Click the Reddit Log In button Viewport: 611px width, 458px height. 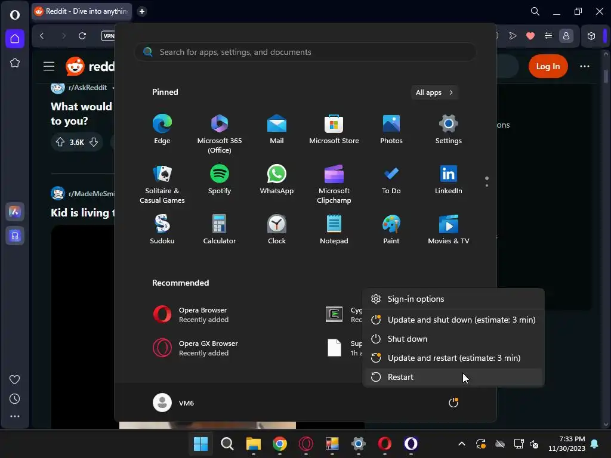(x=548, y=66)
